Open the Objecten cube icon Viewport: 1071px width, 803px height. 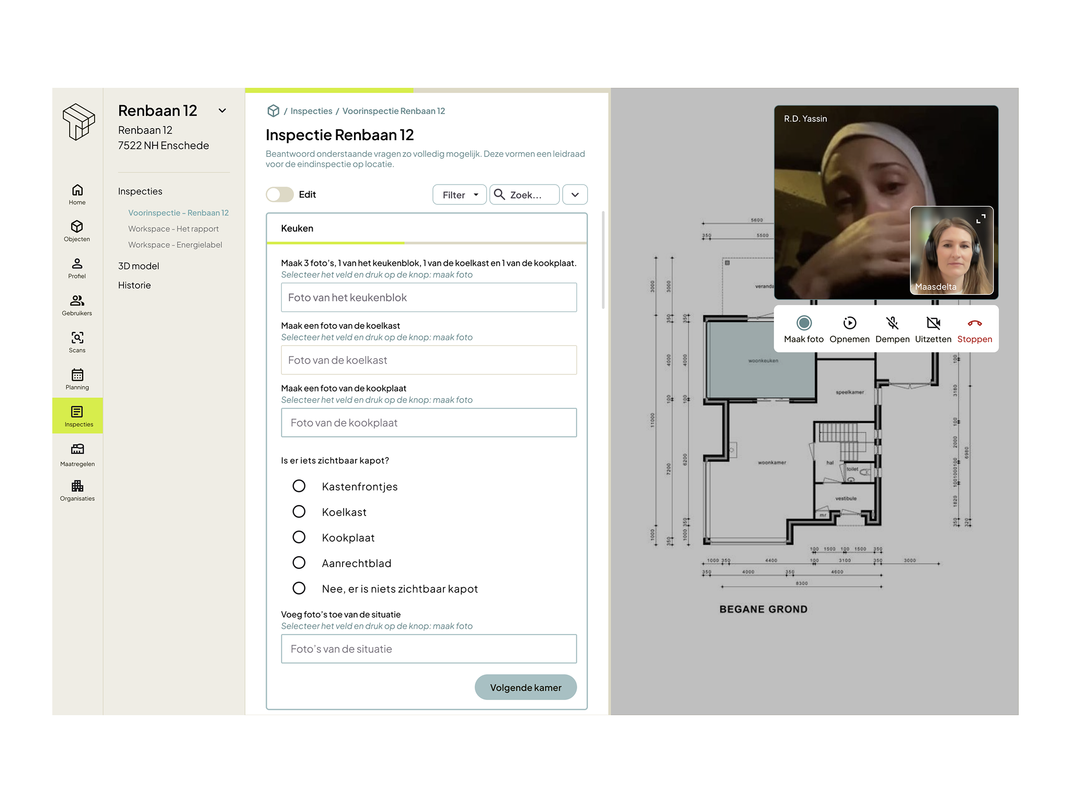[77, 226]
